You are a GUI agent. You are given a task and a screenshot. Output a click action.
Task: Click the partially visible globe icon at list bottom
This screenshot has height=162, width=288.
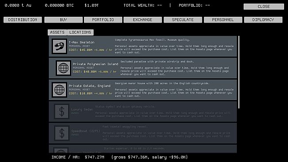tap(61, 150)
